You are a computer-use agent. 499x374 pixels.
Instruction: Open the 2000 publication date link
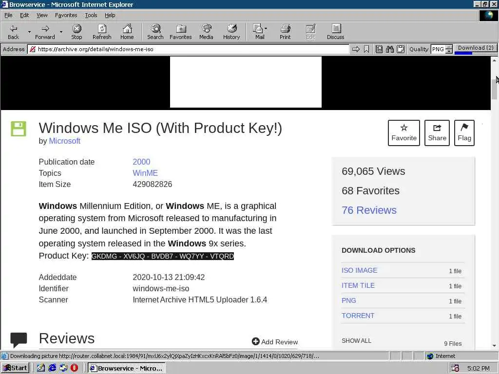(x=141, y=162)
